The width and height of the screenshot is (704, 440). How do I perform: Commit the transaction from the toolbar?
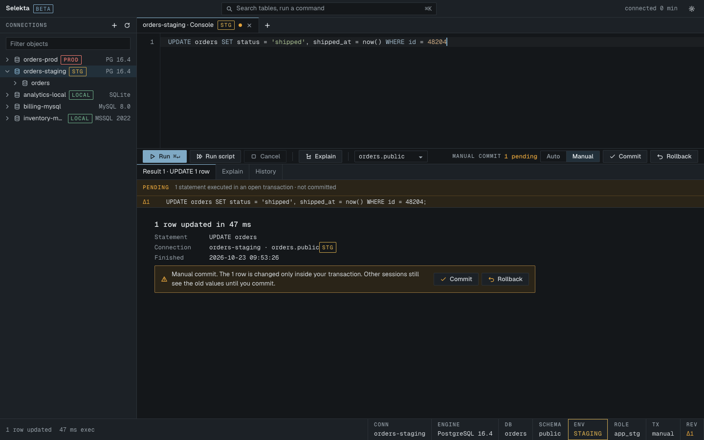[625, 156]
